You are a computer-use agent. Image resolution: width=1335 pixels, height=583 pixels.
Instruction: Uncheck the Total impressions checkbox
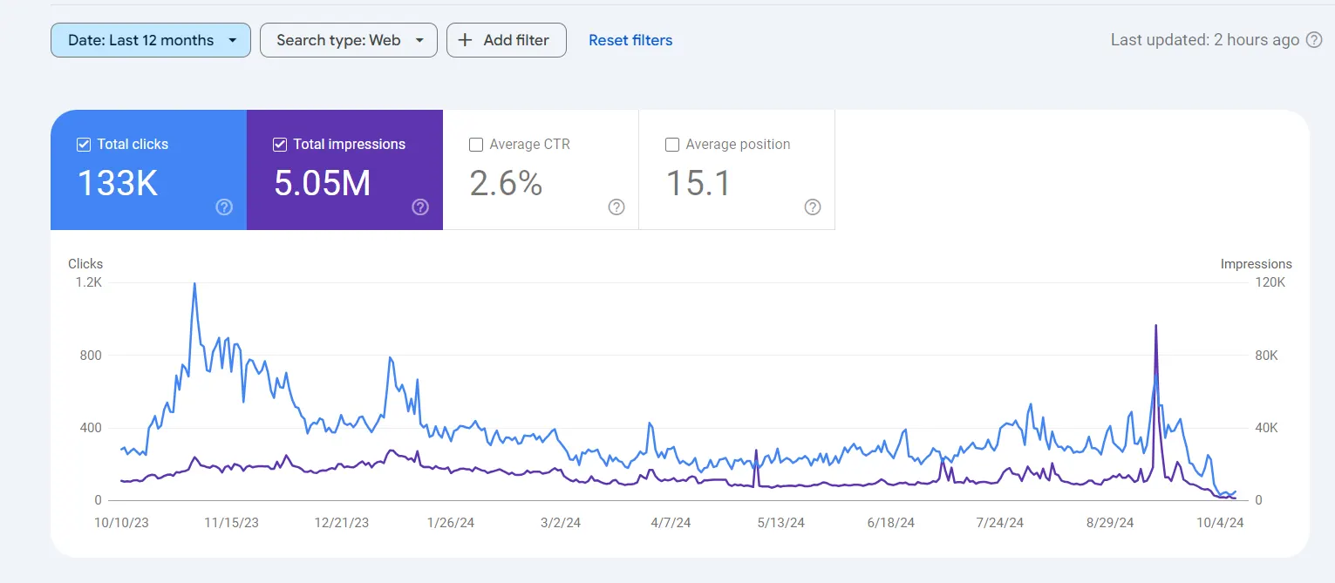(280, 145)
